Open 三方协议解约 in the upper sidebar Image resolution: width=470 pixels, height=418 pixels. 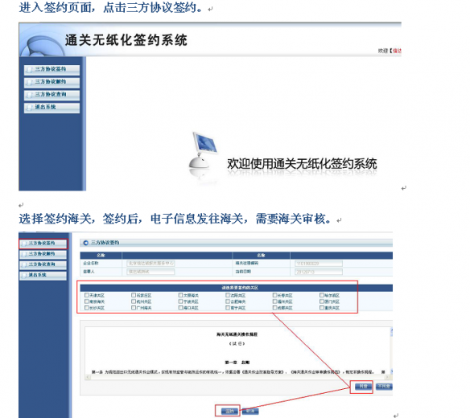[52, 82]
